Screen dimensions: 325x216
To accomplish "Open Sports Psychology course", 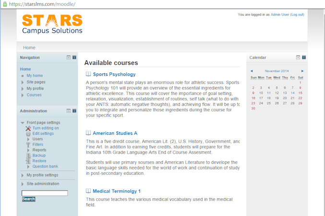I will tap(114, 74).
